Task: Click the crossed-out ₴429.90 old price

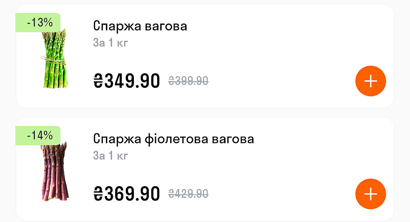Action: pos(188,194)
